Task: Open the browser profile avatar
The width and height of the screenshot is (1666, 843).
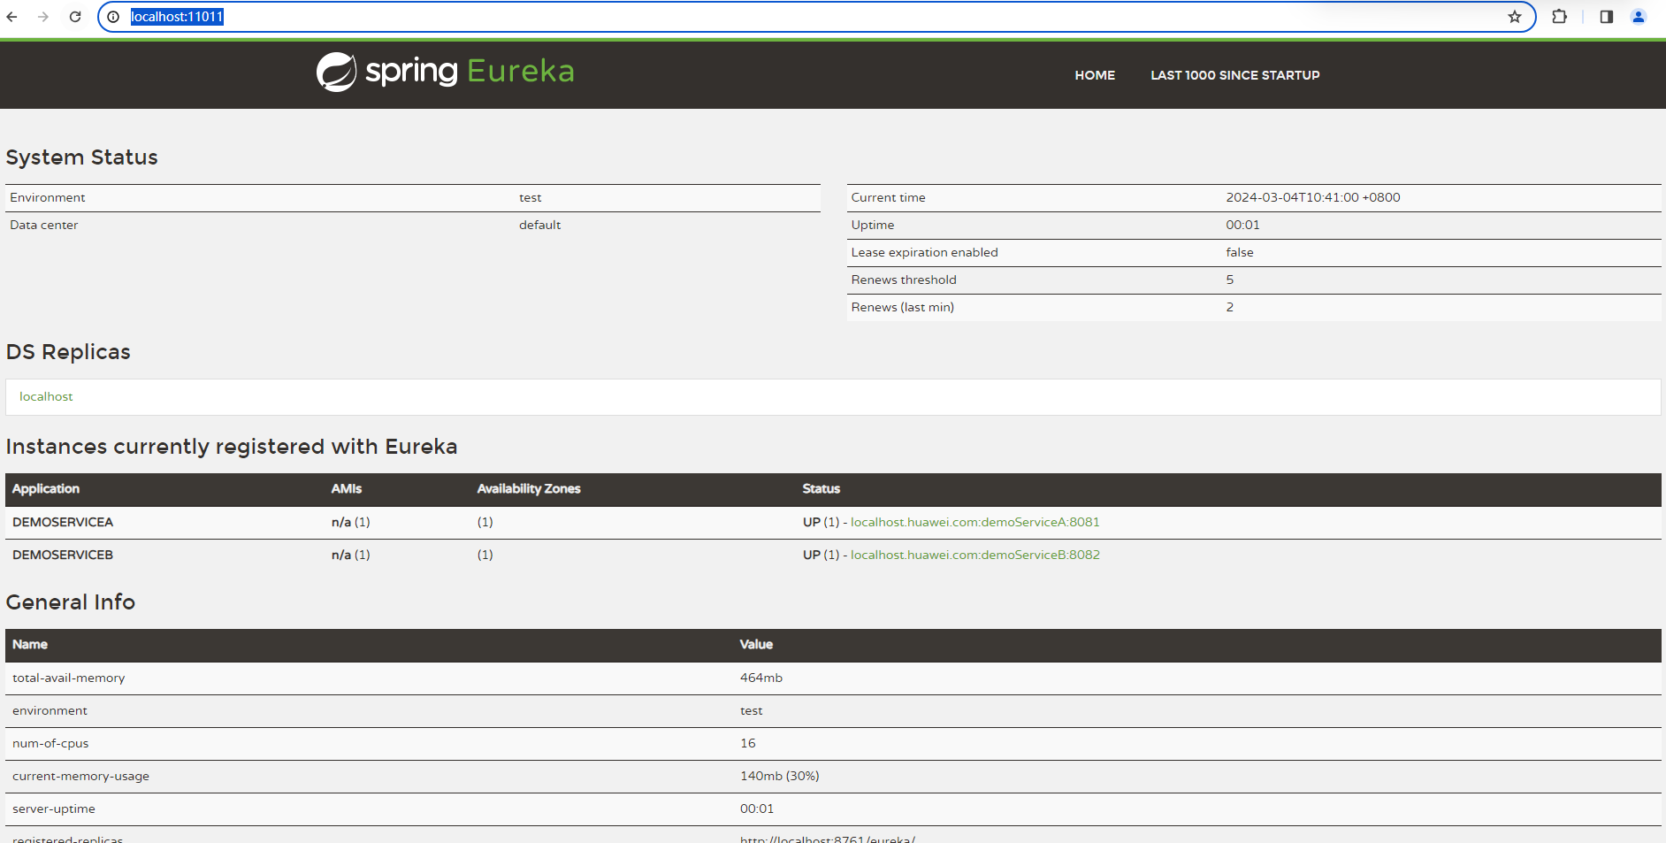Action: [x=1638, y=17]
